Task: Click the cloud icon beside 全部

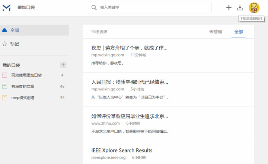Action: point(4,30)
